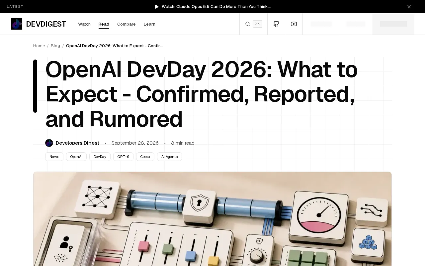The width and height of the screenshot is (425, 266).
Task: Select the GPT-6 tag
Action: pos(123,157)
